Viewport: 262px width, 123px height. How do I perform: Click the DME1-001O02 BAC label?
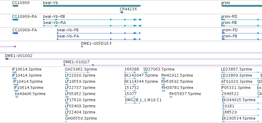pyautogui.click(x=18, y=56)
